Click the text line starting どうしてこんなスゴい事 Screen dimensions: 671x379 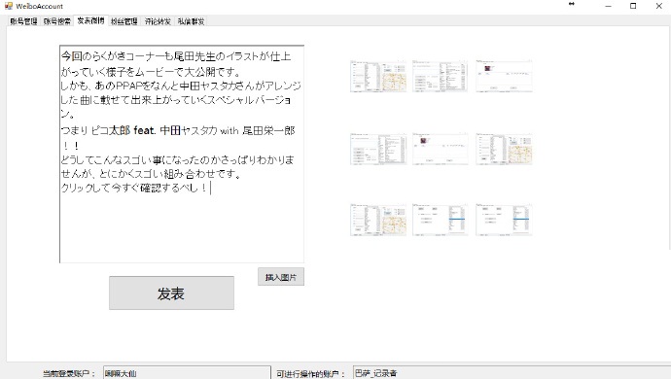point(177,159)
